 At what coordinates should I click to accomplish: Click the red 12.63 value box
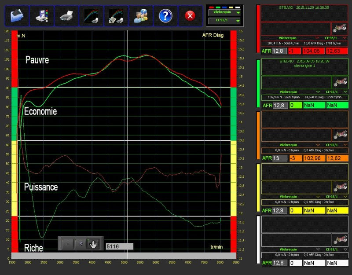coord(337,51)
